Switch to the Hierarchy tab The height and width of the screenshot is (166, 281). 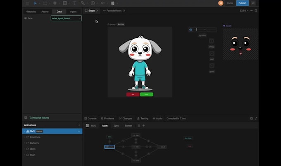(31, 12)
